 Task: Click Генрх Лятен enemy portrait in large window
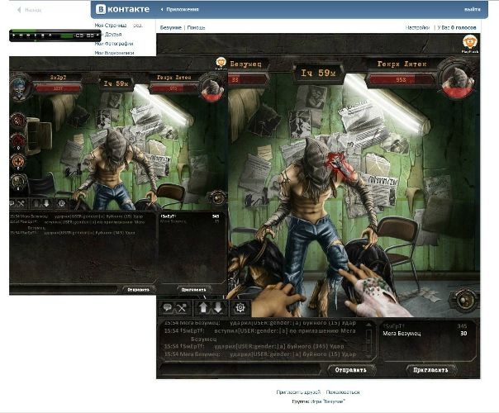pyautogui.click(x=457, y=78)
